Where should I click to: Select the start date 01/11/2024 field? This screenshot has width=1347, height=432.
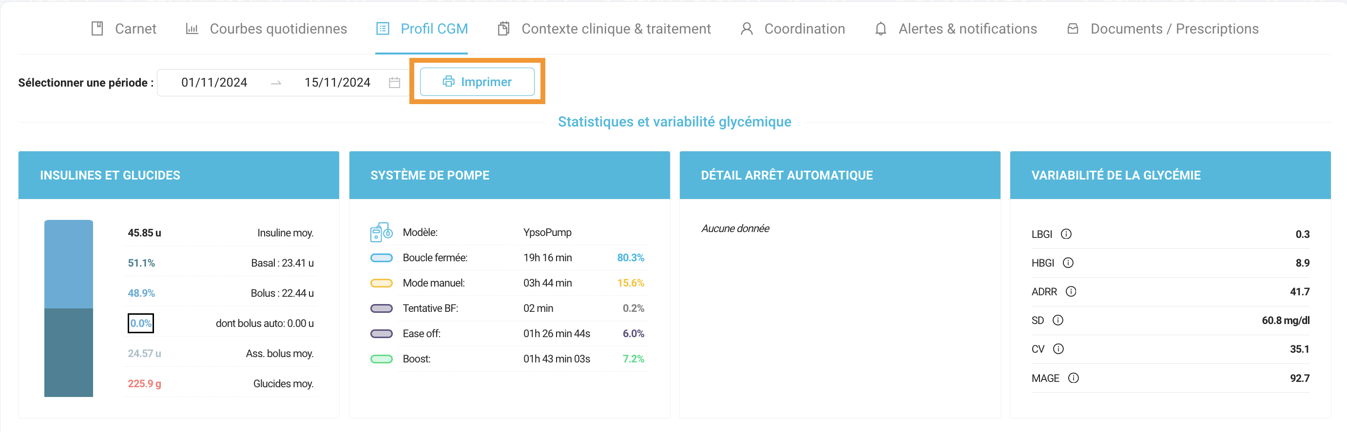coord(214,82)
